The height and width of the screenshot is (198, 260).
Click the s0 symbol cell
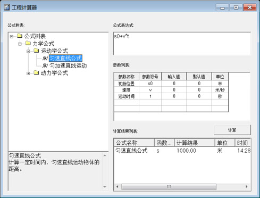tap(150, 84)
